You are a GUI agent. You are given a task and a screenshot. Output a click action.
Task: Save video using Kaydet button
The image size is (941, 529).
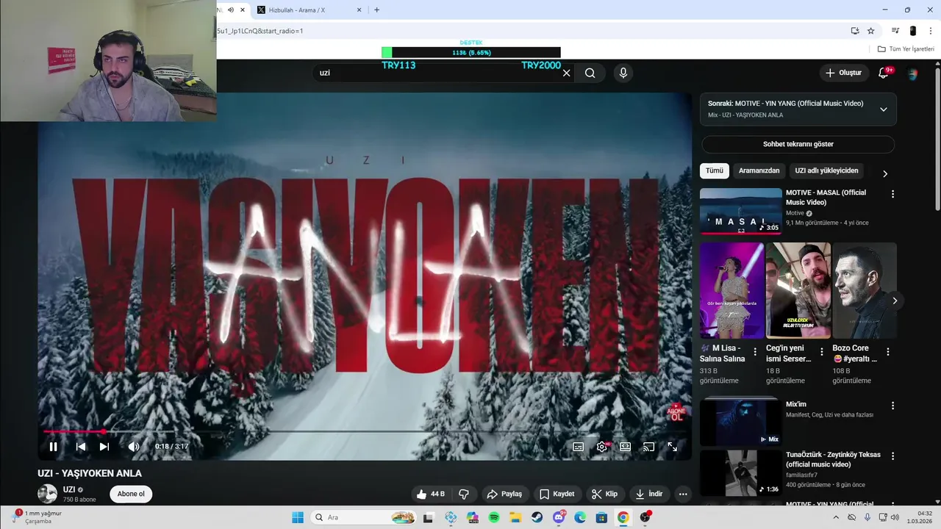(x=557, y=494)
